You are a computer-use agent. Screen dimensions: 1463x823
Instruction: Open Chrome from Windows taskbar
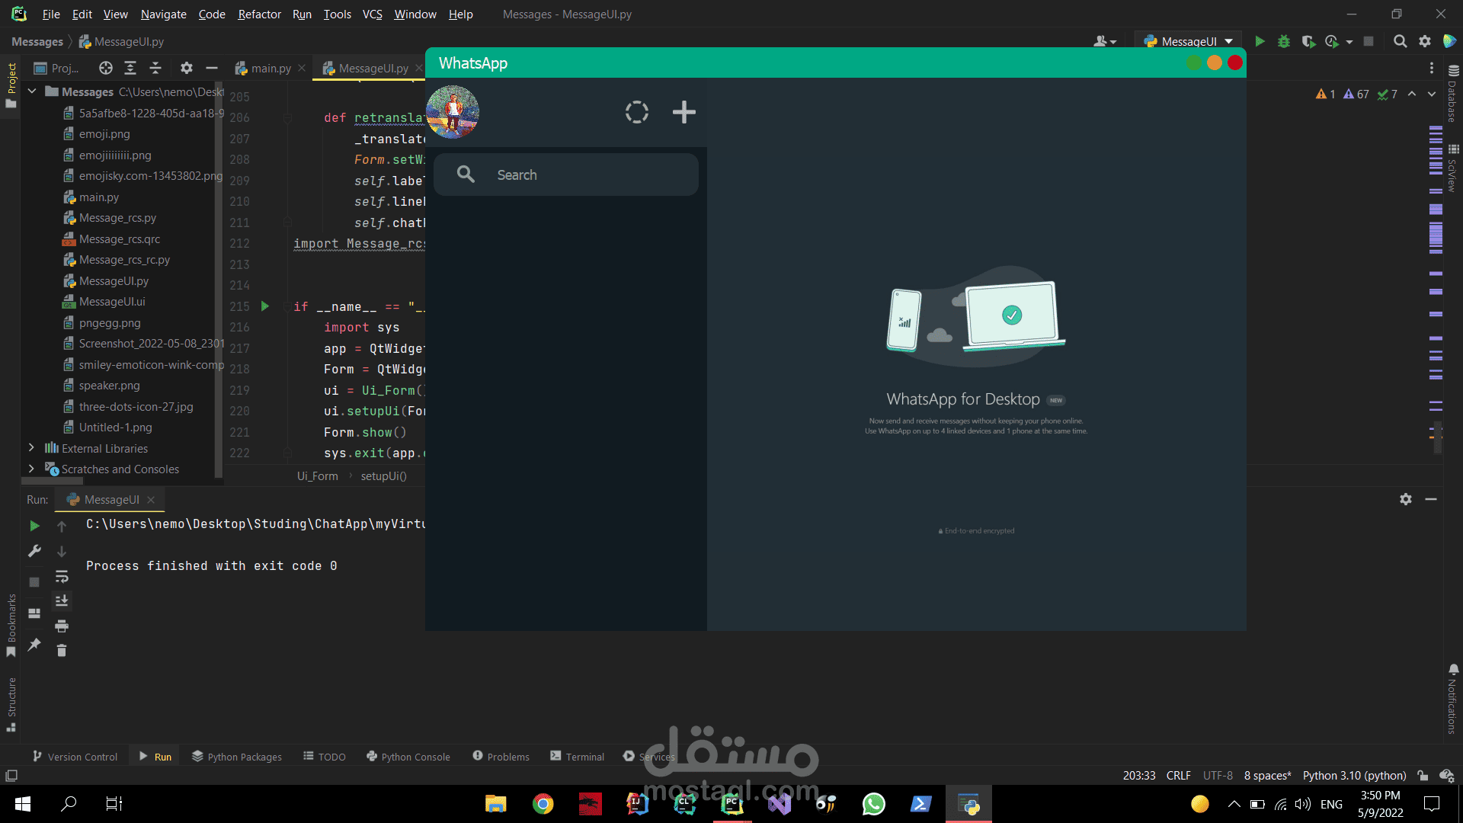pyautogui.click(x=543, y=803)
